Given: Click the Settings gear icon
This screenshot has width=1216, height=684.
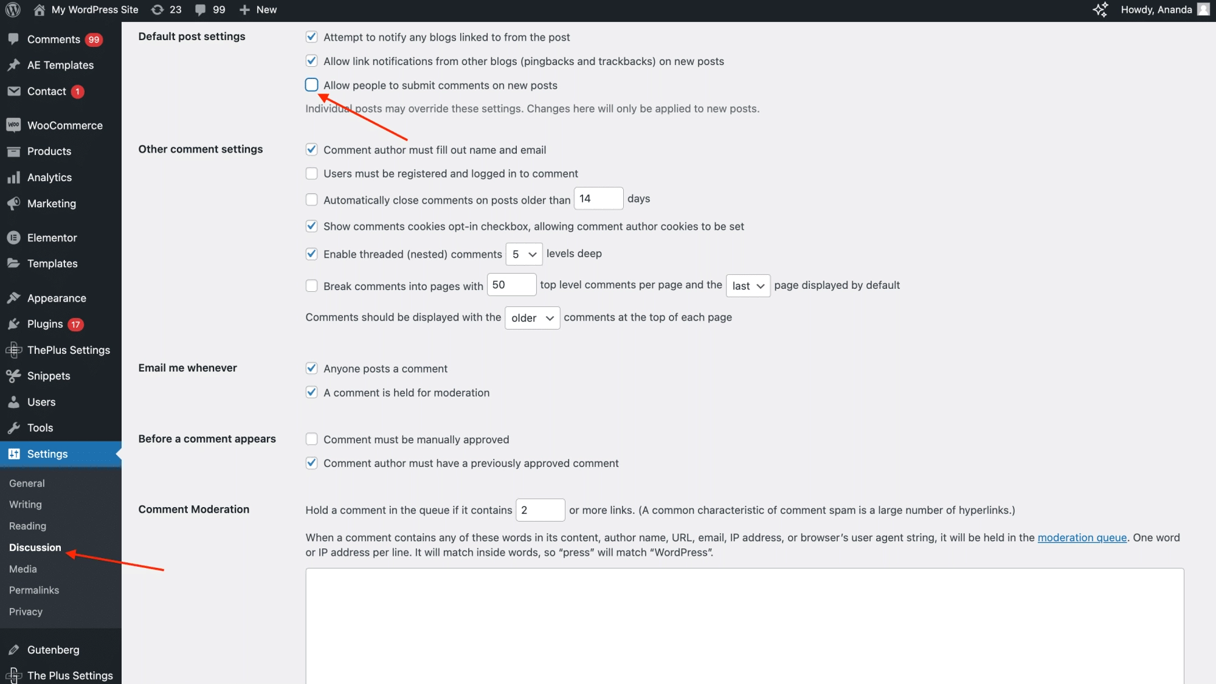Looking at the screenshot, I should point(13,454).
